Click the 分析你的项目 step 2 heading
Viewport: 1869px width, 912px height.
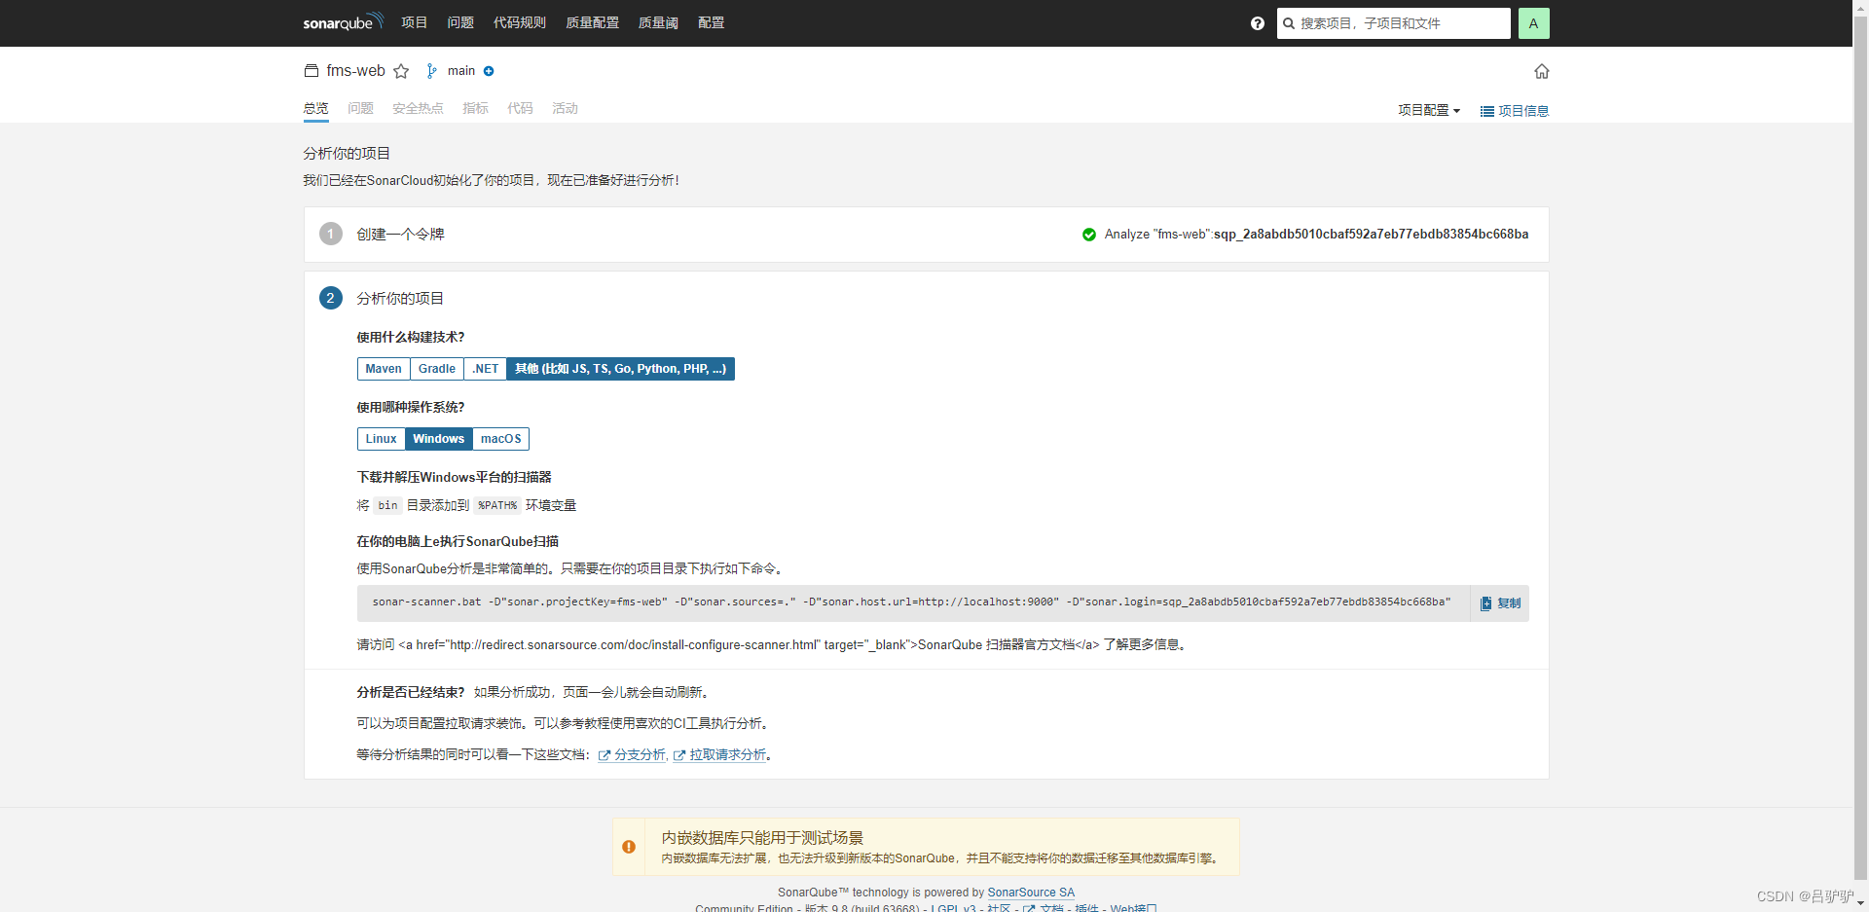[x=400, y=299]
